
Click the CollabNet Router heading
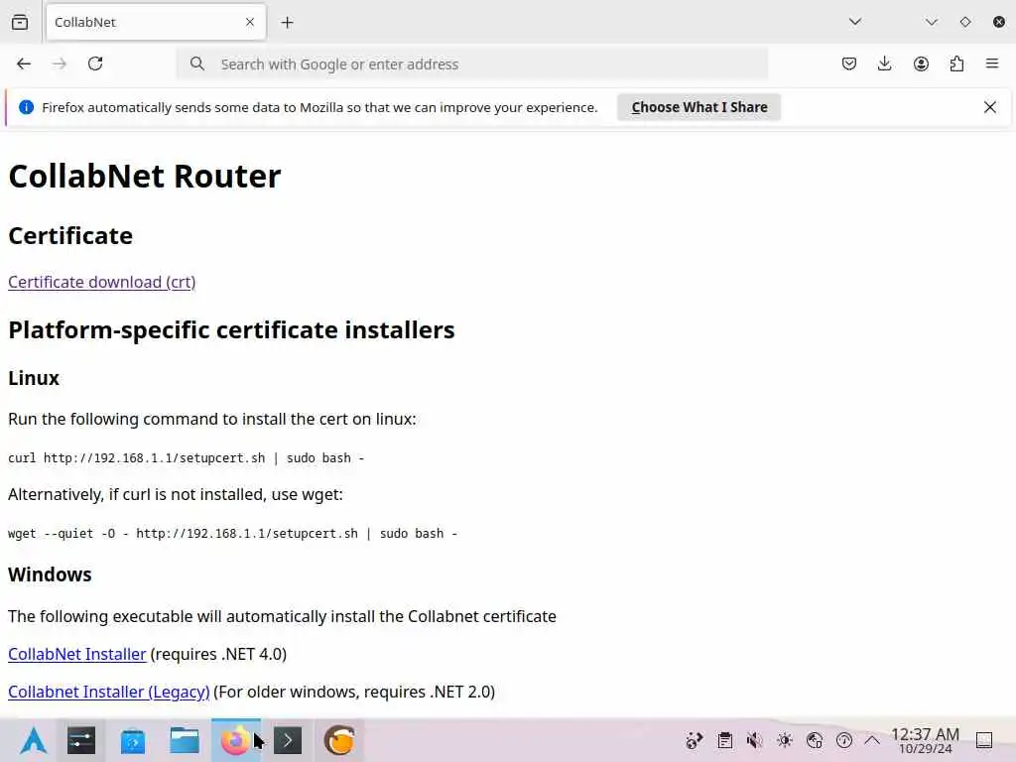(145, 176)
